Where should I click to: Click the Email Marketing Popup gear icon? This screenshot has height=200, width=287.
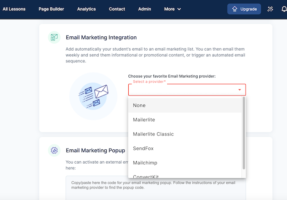(x=54, y=150)
